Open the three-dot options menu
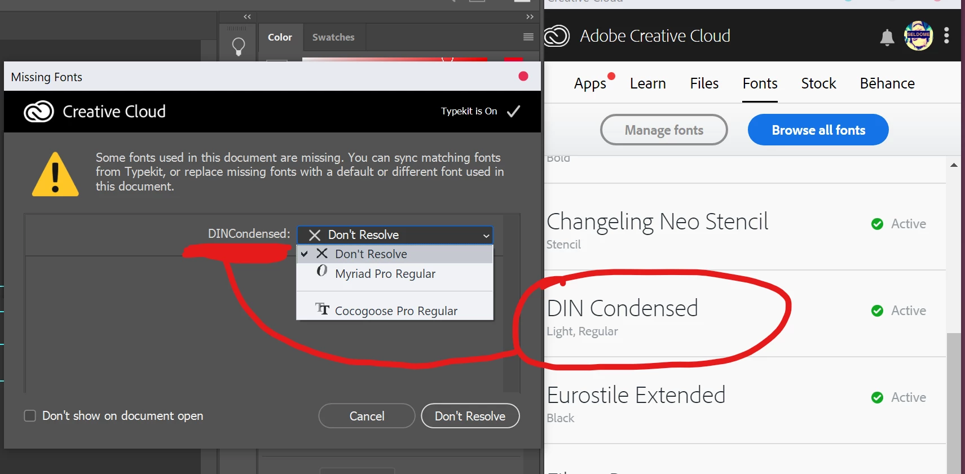 pos(946,36)
